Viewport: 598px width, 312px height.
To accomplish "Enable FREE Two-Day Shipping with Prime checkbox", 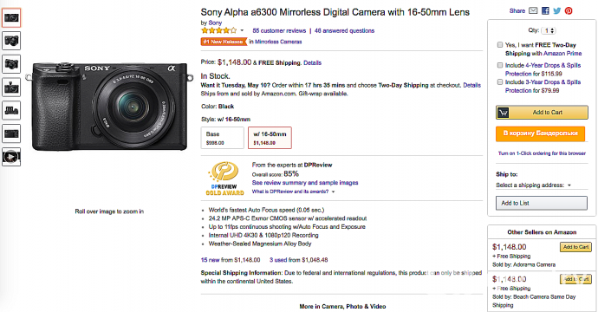I will coord(499,44).
